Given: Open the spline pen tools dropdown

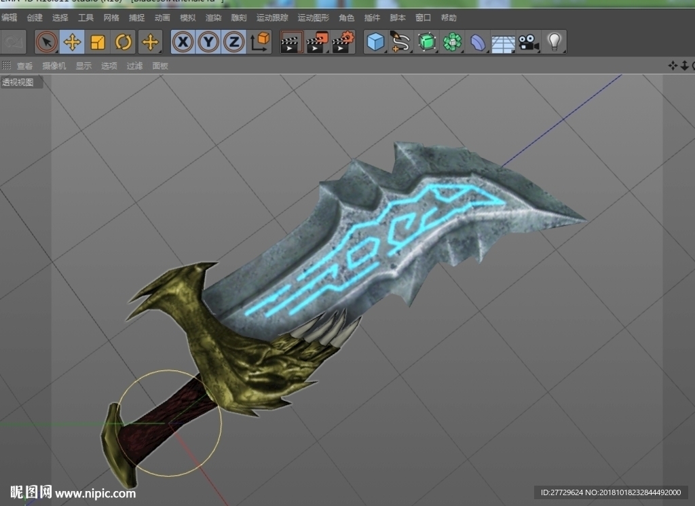Looking at the screenshot, I should [x=400, y=43].
